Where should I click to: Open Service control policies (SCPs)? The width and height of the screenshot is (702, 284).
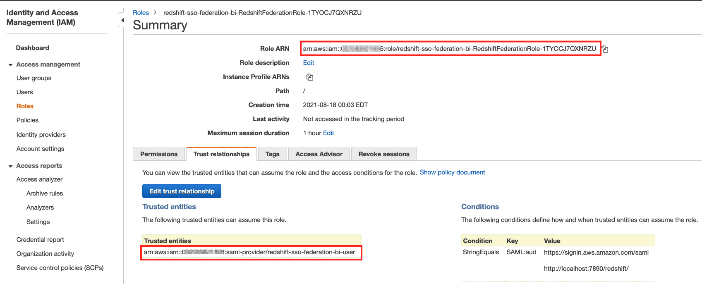60,268
